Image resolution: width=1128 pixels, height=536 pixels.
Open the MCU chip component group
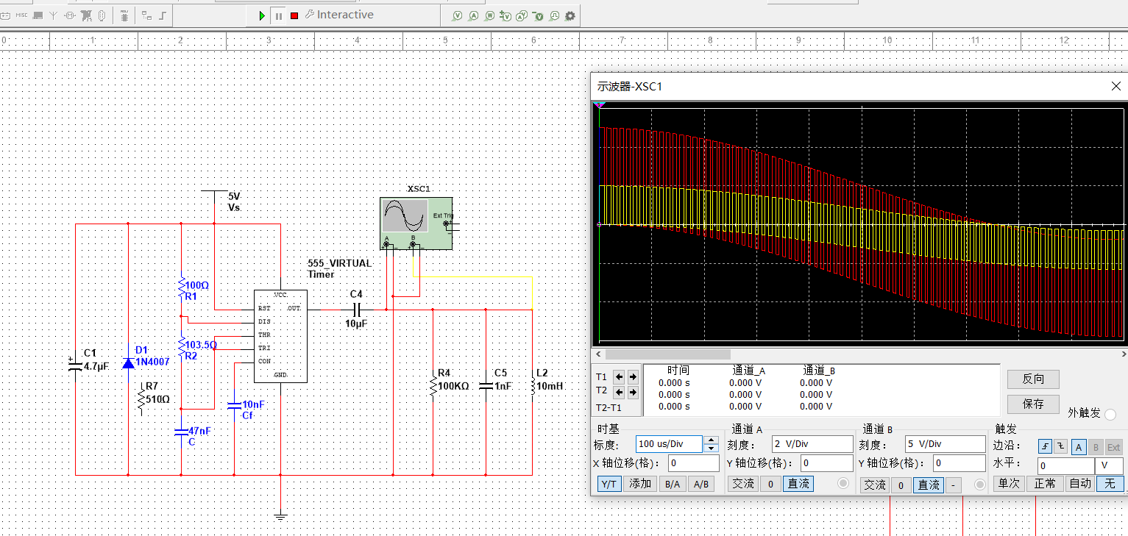coord(124,15)
